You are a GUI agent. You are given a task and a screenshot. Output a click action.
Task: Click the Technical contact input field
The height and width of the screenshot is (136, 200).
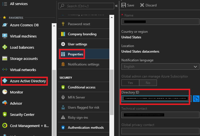160,115
